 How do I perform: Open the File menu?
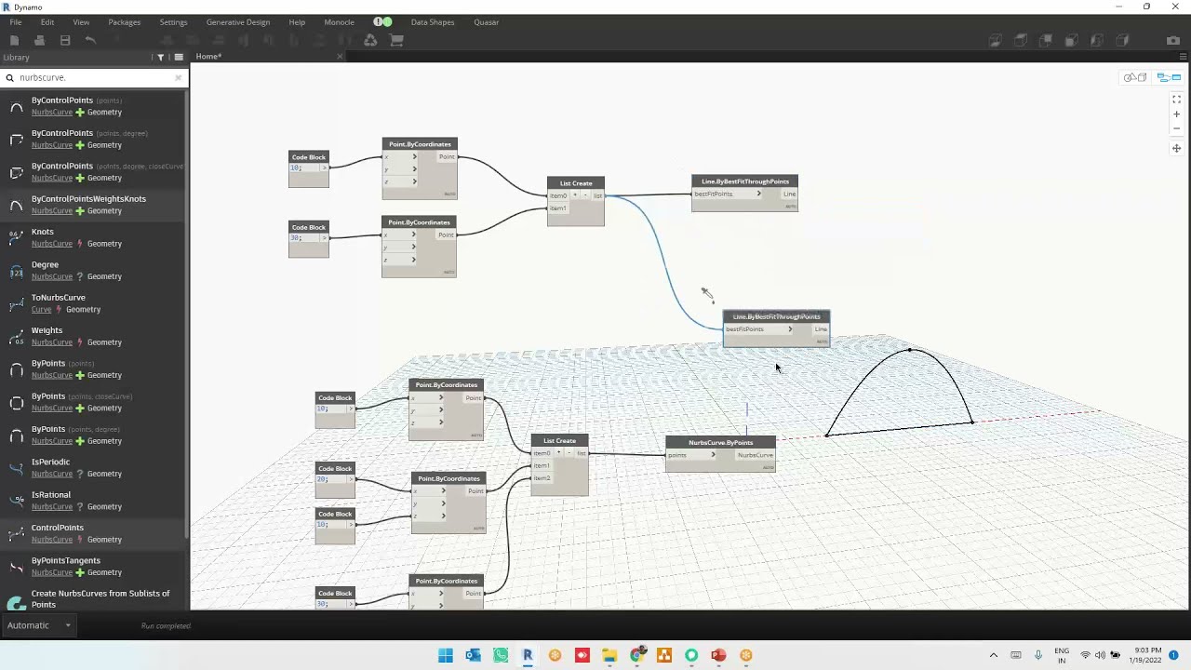[x=16, y=21]
